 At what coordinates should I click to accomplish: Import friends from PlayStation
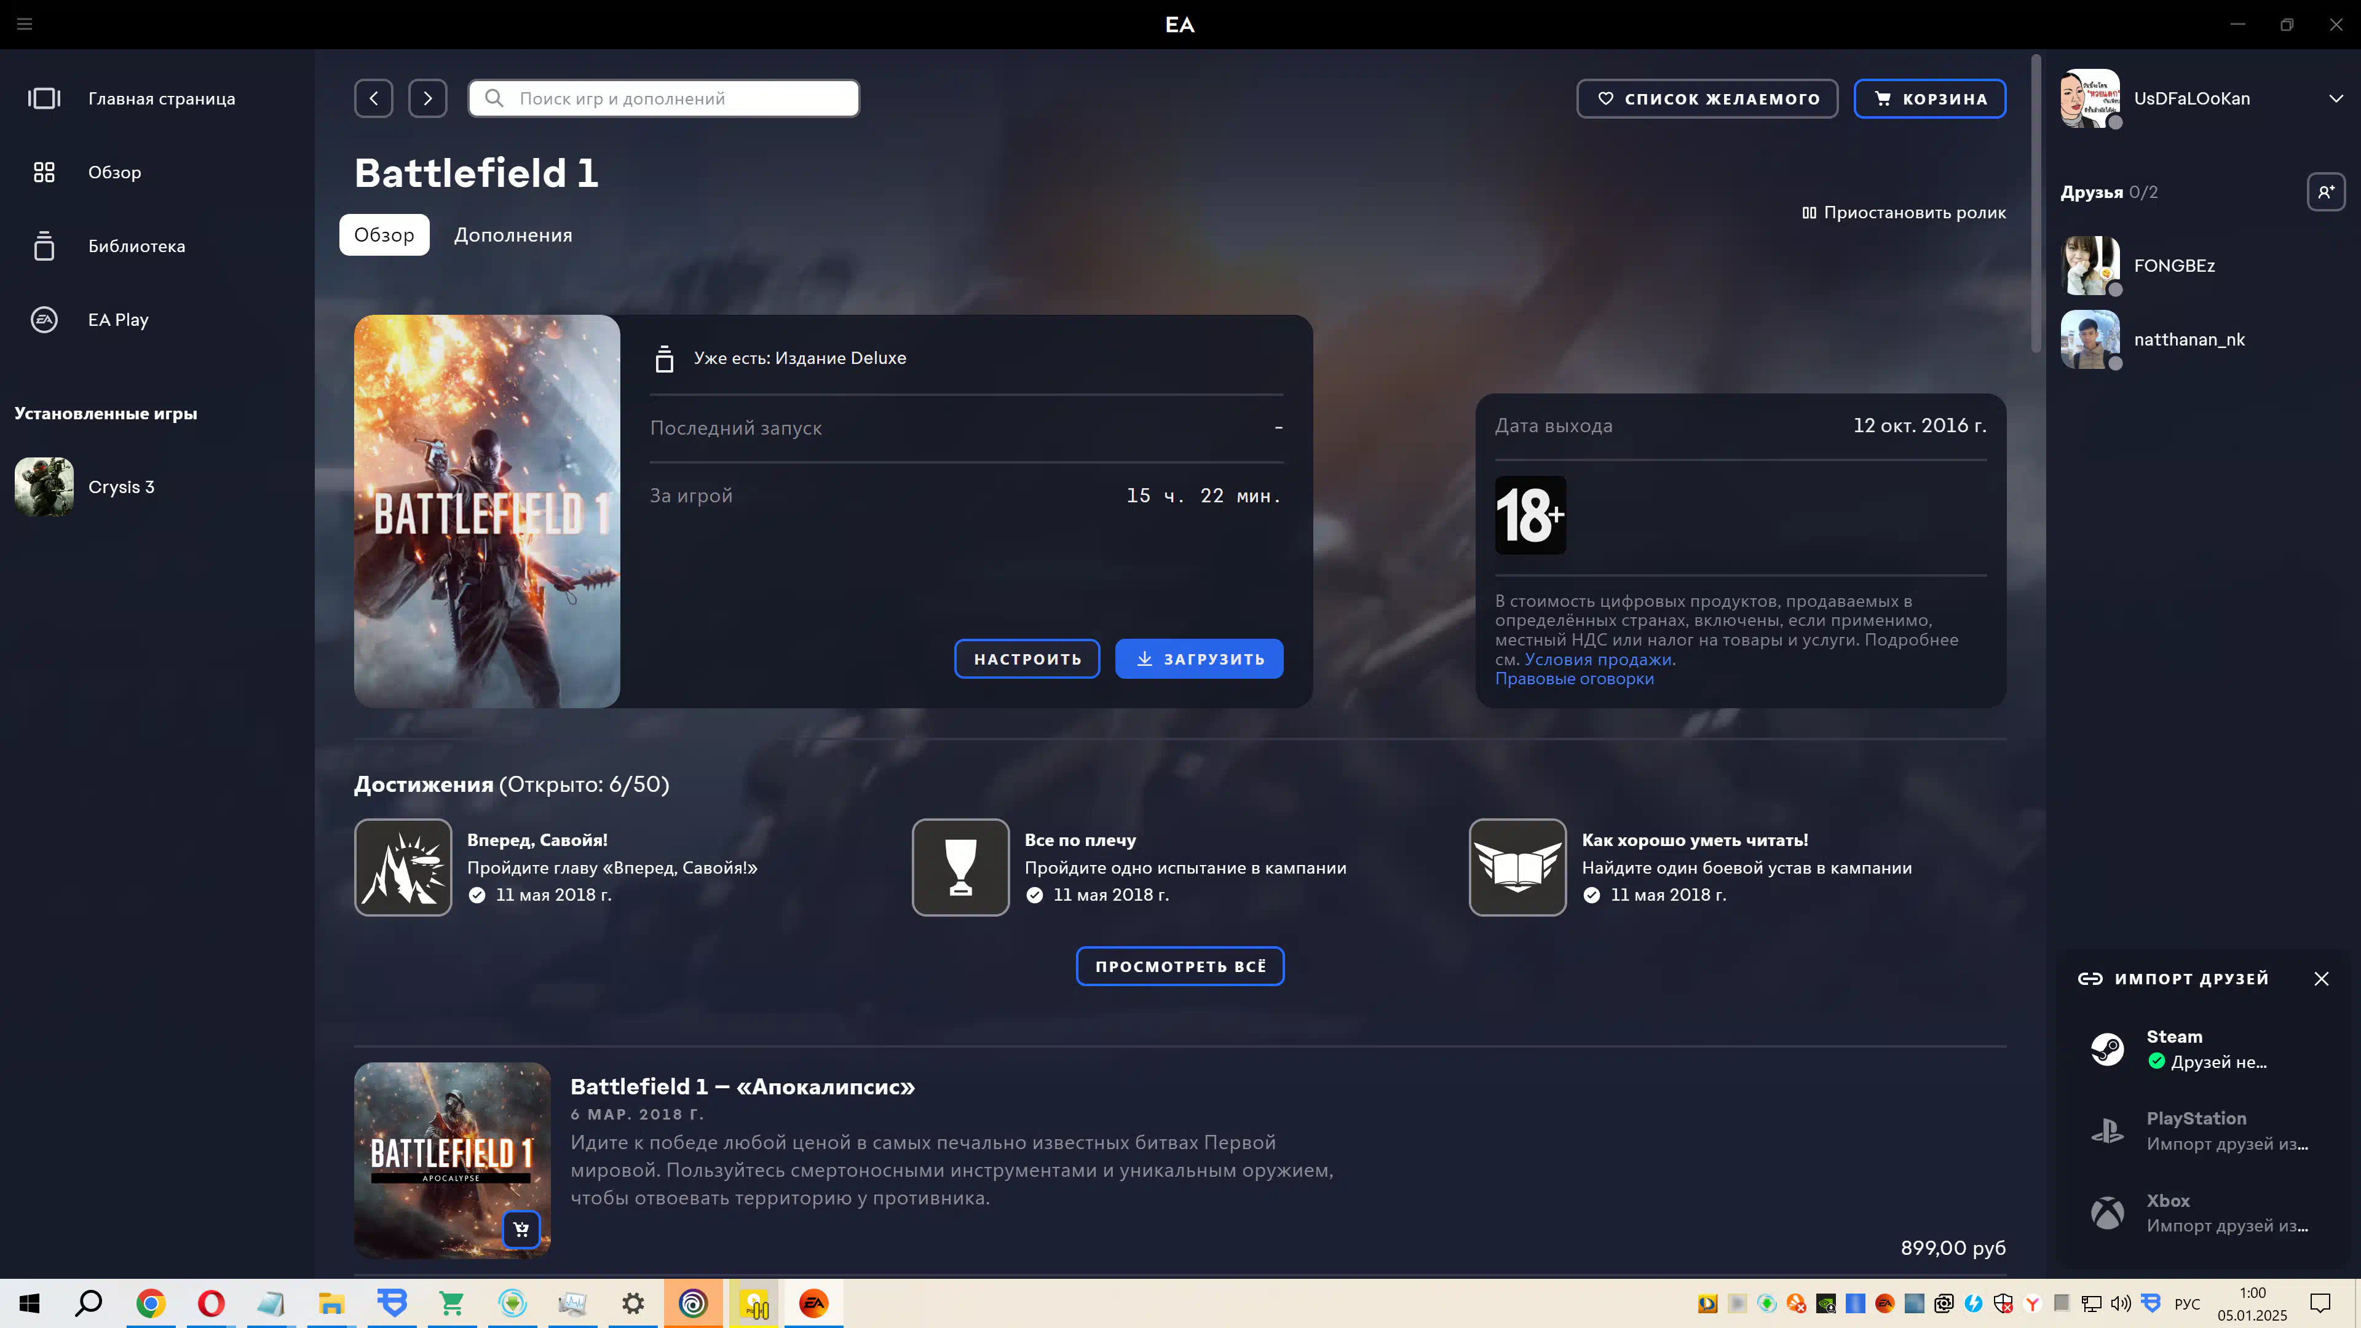2200,1131
